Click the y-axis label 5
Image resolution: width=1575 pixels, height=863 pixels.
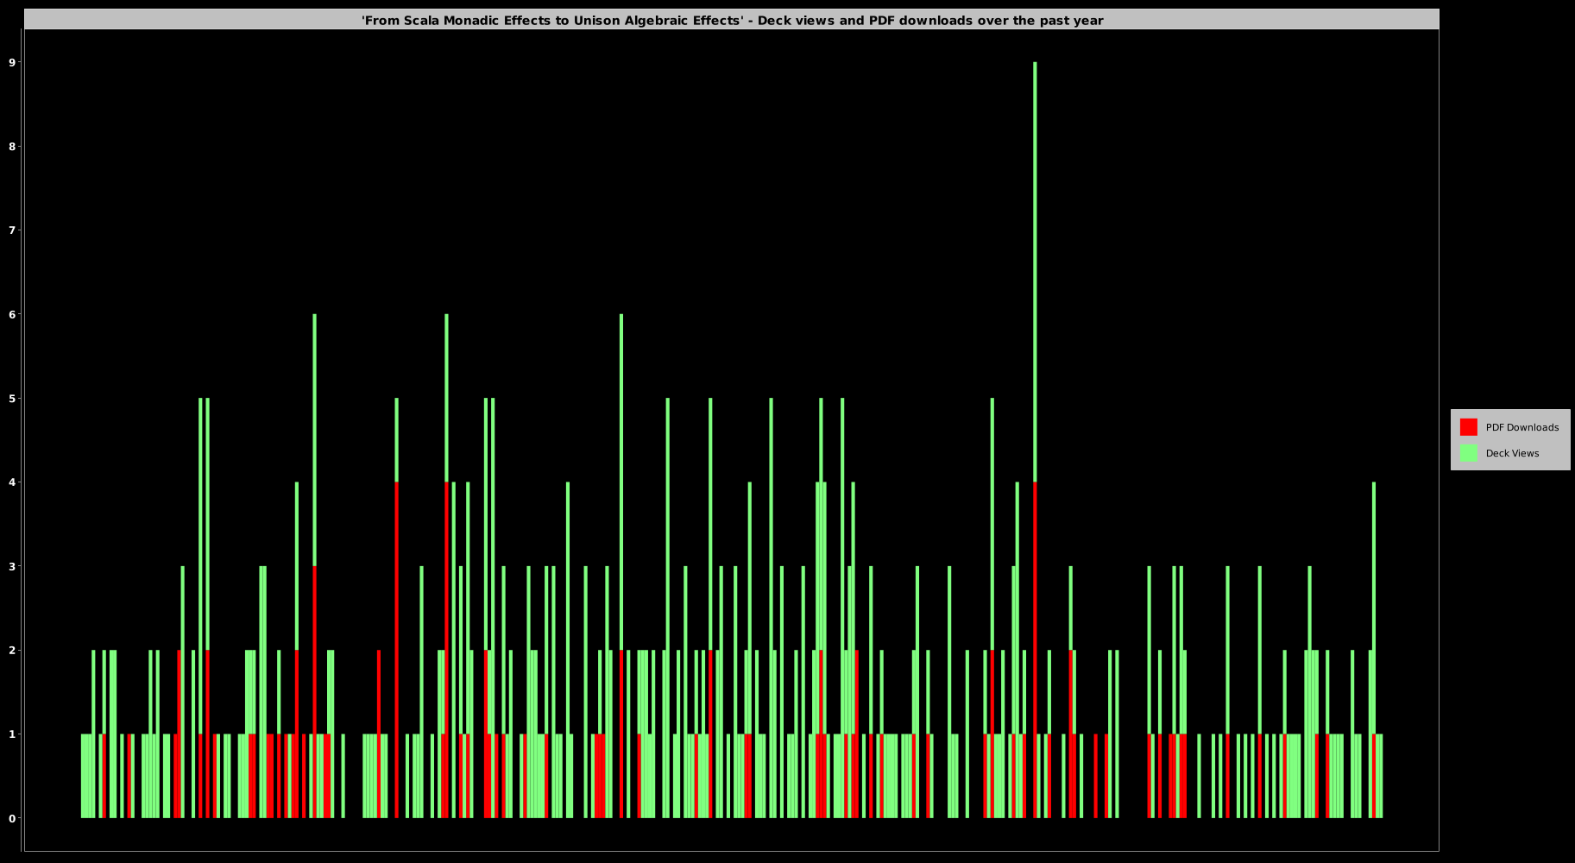[x=12, y=399]
